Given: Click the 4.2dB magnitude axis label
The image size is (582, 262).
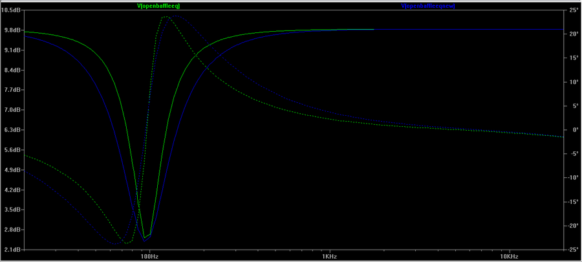Looking at the screenshot, I should click(x=14, y=190).
